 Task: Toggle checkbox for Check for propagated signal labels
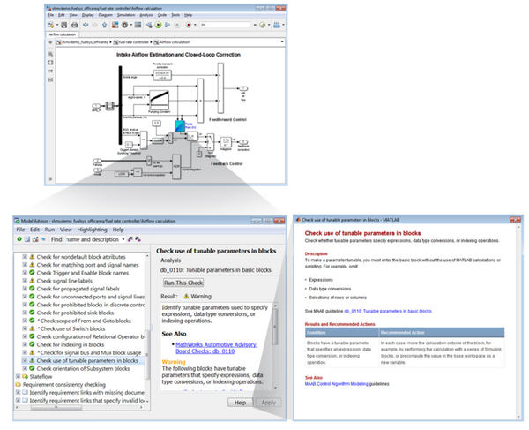tap(25, 289)
